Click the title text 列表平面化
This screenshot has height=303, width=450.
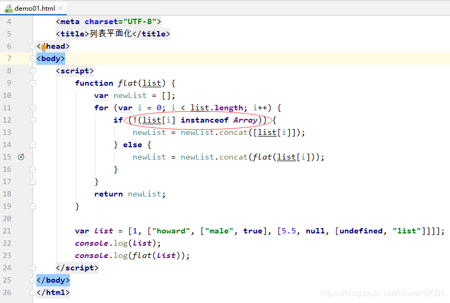tap(111, 34)
